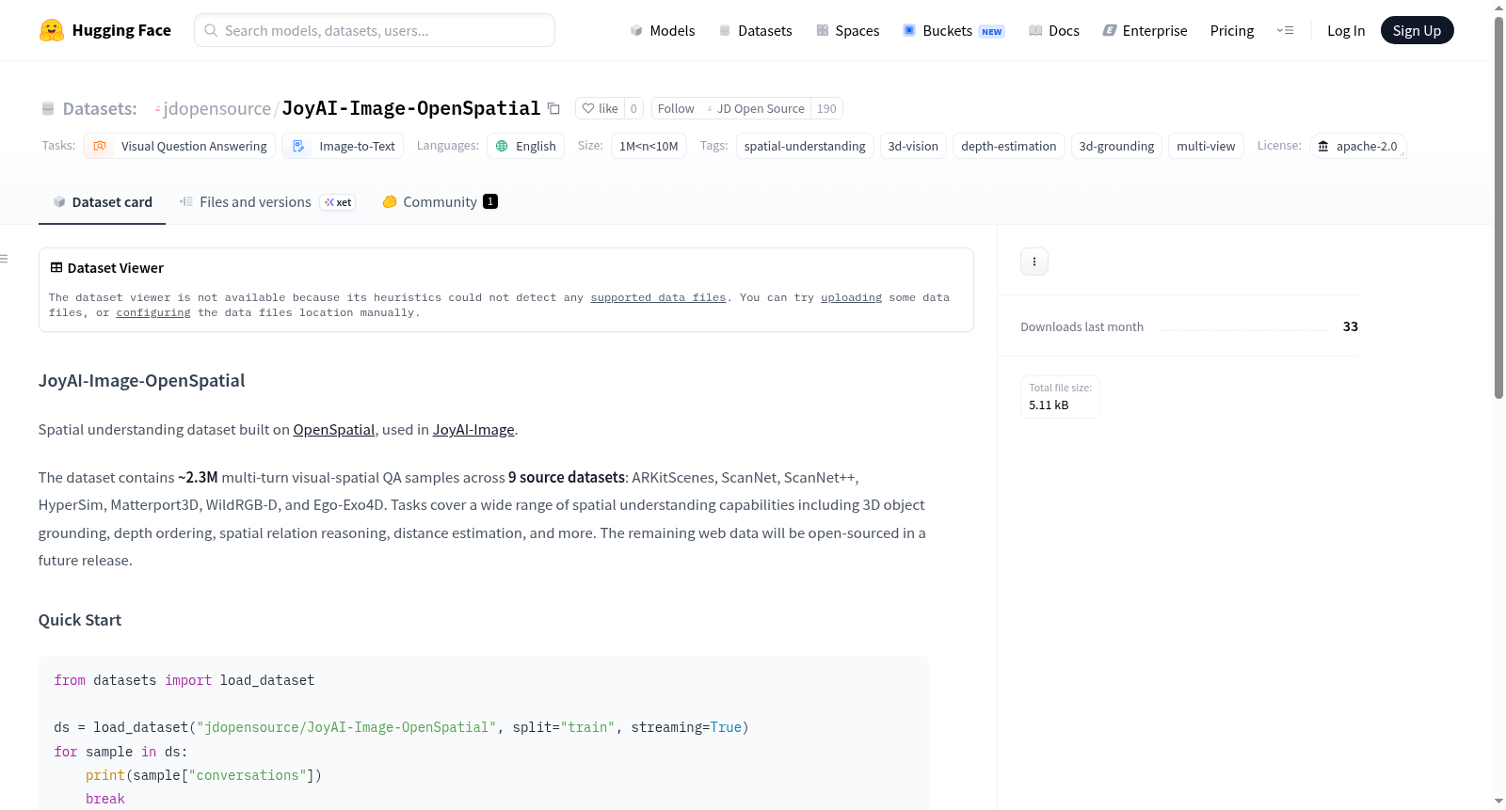Open the Datasets page from navigation

pyautogui.click(x=756, y=30)
